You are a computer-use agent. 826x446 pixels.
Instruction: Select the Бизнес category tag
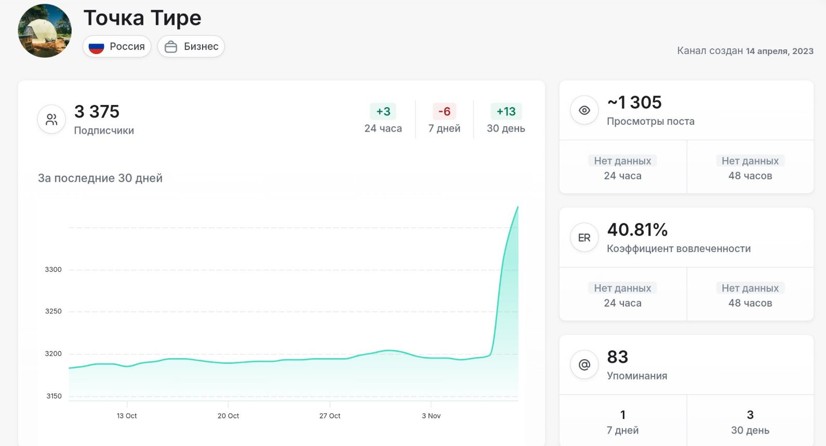pyautogui.click(x=191, y=47)
